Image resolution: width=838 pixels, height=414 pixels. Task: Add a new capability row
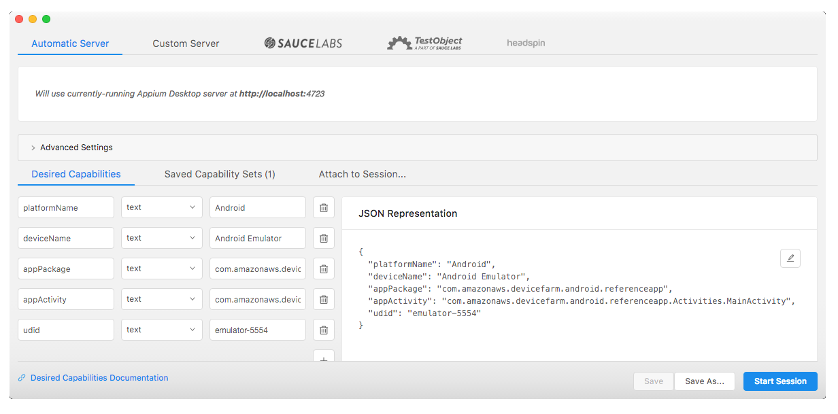click(x=324, y=358)
